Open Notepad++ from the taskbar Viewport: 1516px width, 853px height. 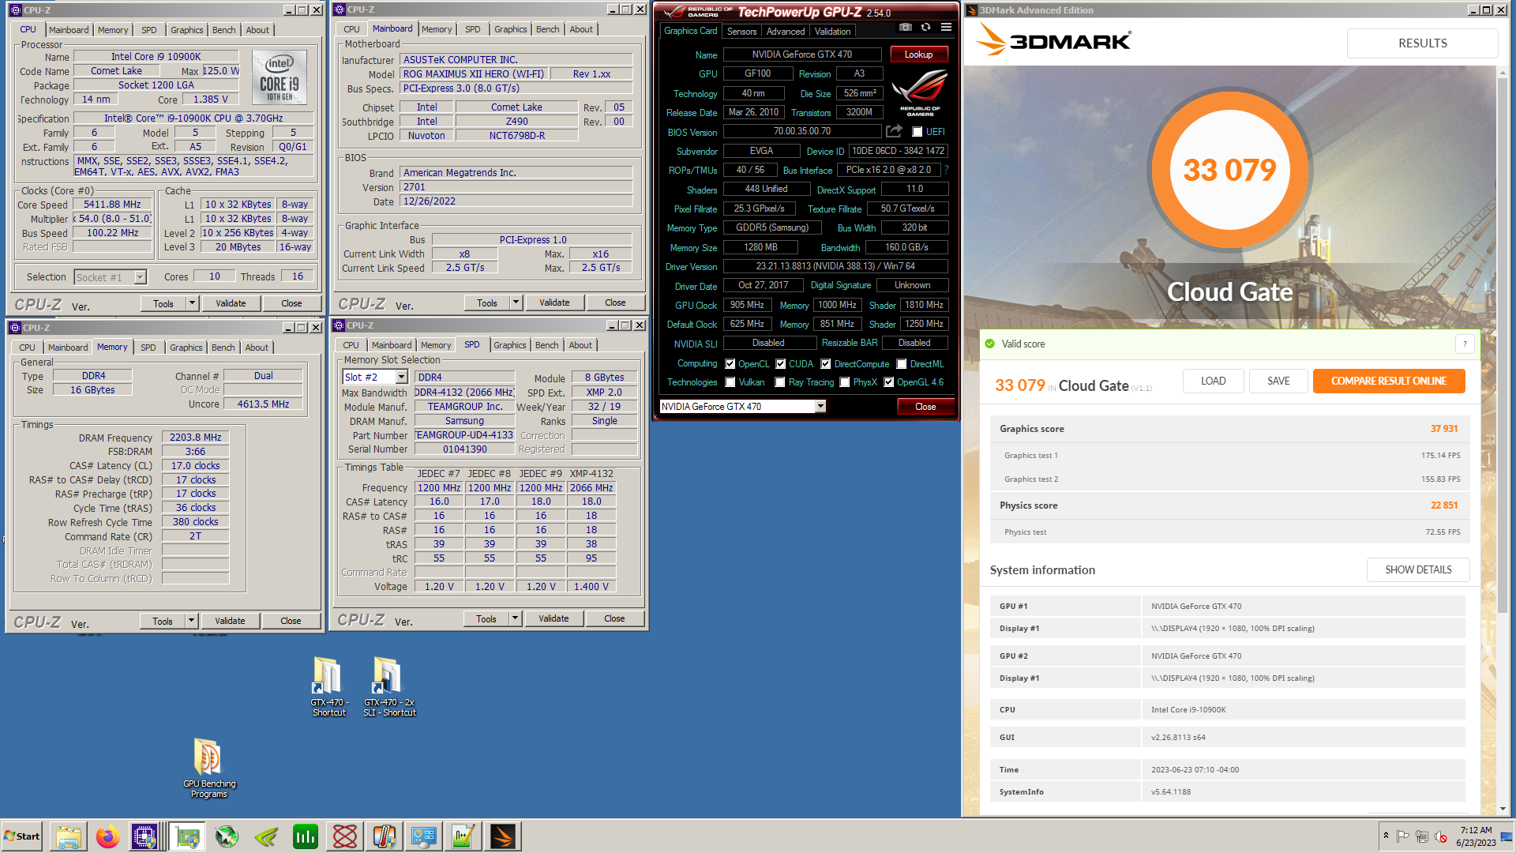coord(463,836)
